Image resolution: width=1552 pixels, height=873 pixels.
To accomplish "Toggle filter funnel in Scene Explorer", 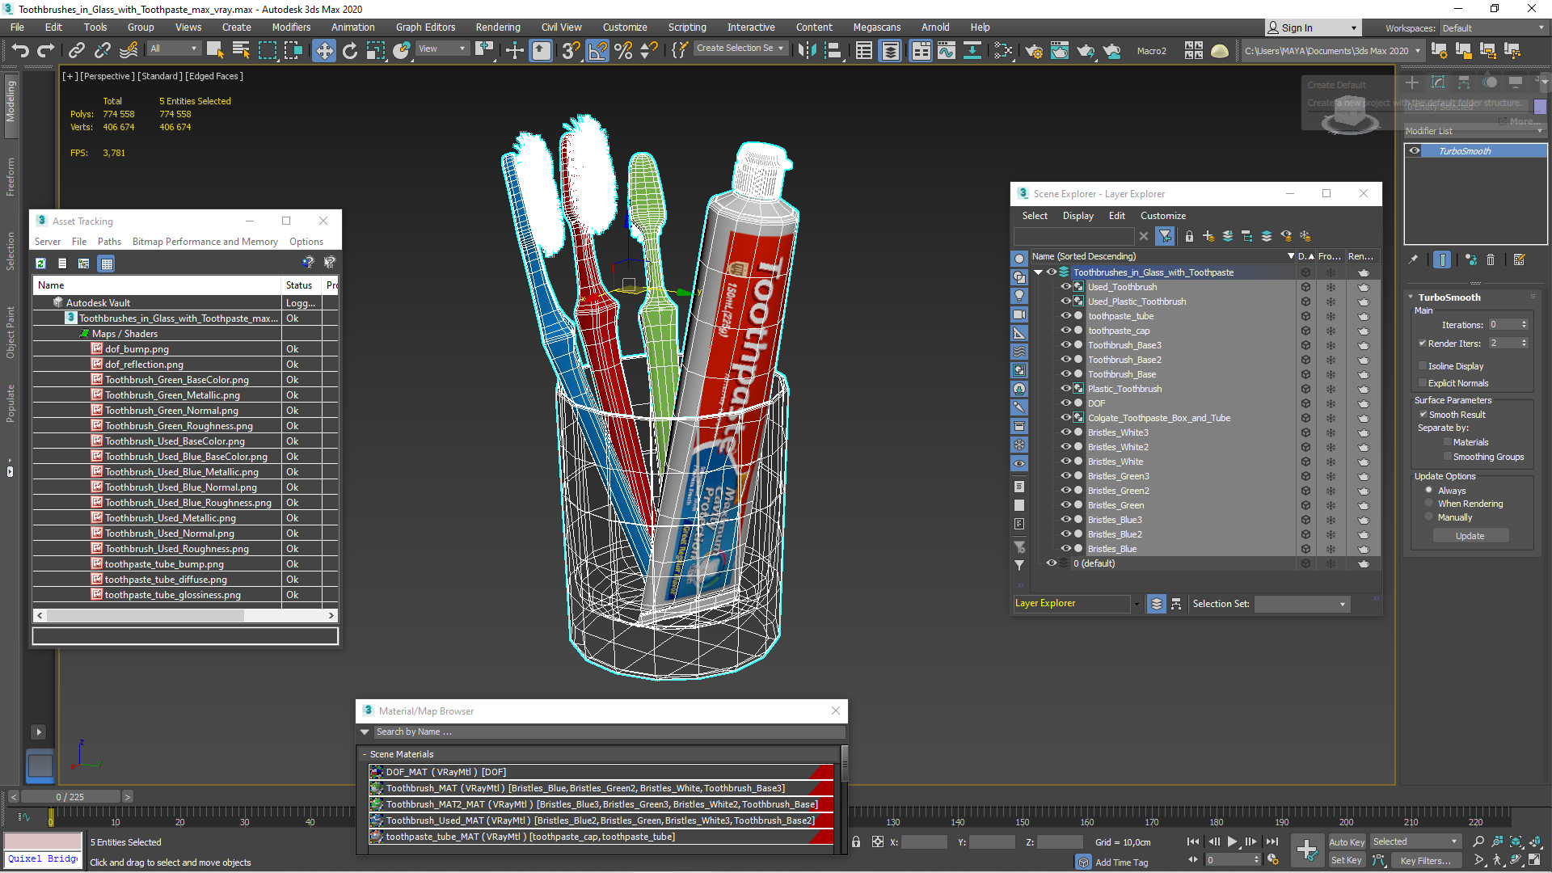I will (x=1165, y=236).
